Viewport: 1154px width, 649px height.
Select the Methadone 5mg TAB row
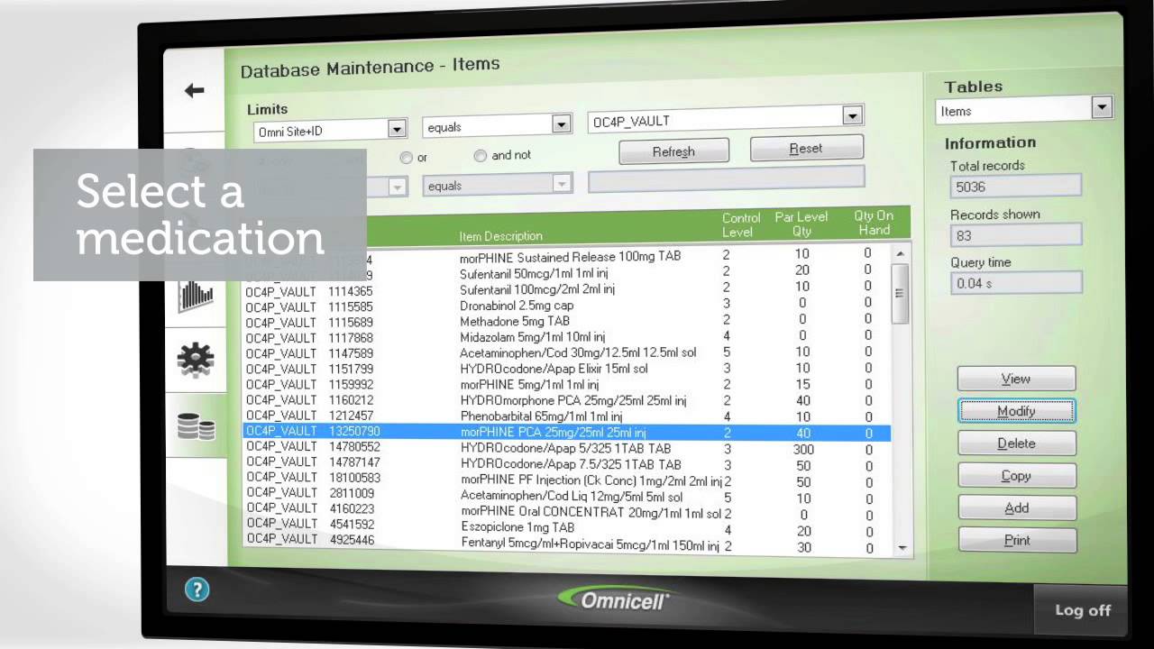tap(566, 322)
